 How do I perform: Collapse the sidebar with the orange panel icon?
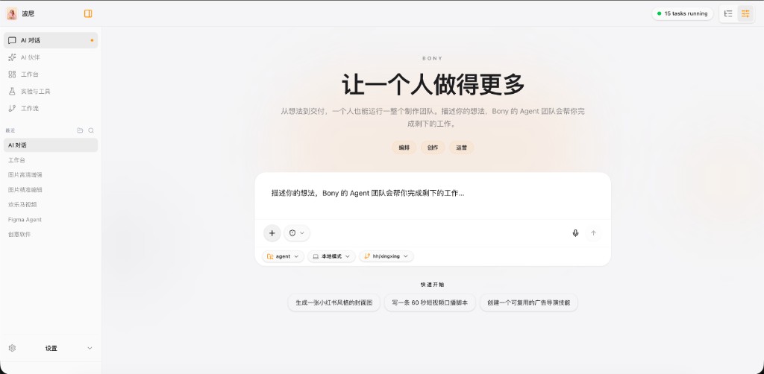(88, 13)
